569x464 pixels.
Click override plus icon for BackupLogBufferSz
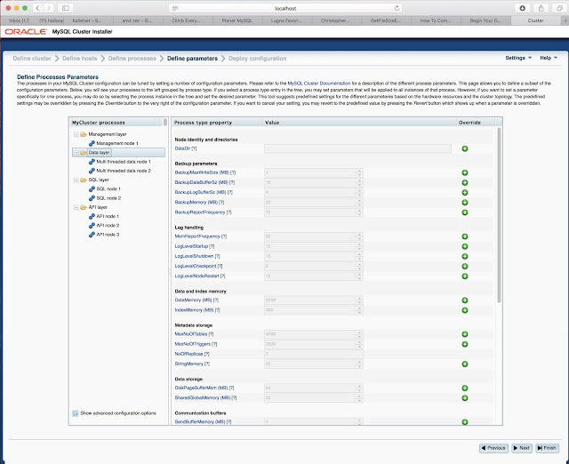(x=464, y=193)
